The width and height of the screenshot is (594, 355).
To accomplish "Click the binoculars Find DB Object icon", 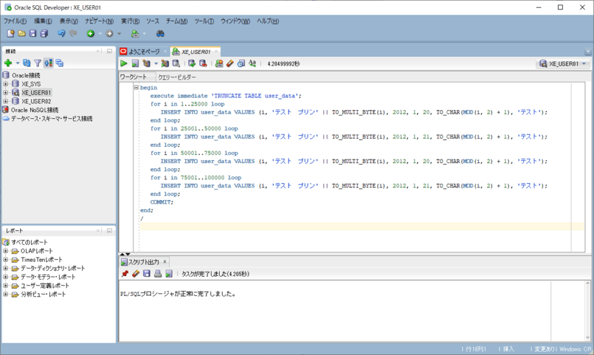I will 160,34.
